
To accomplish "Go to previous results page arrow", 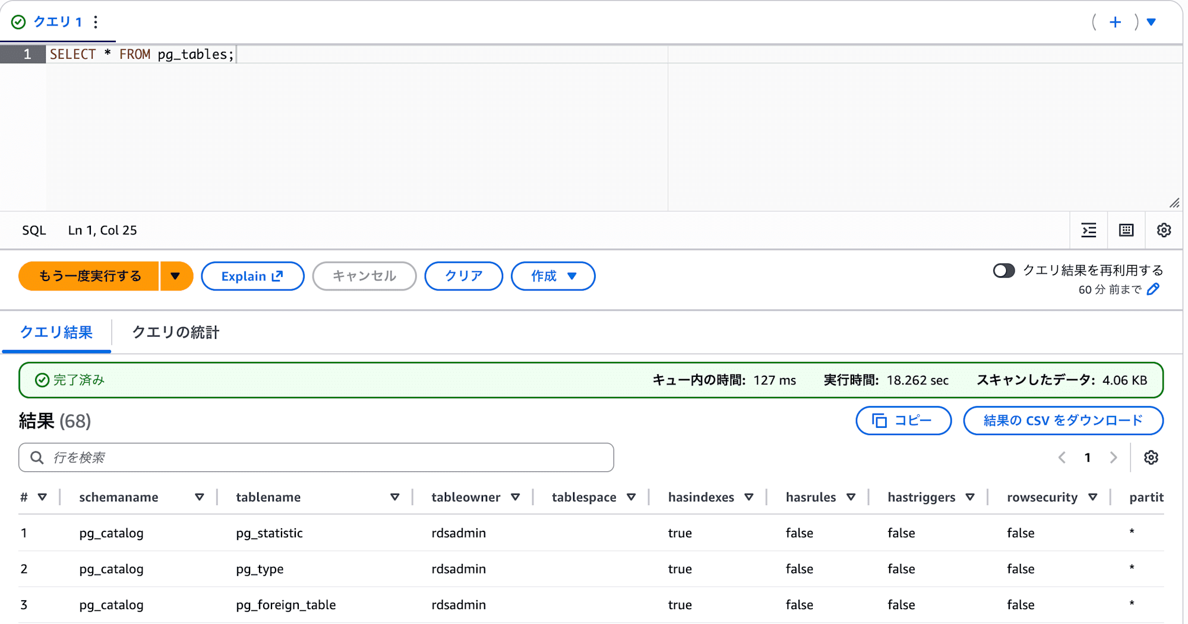I will click(1062, 458).
